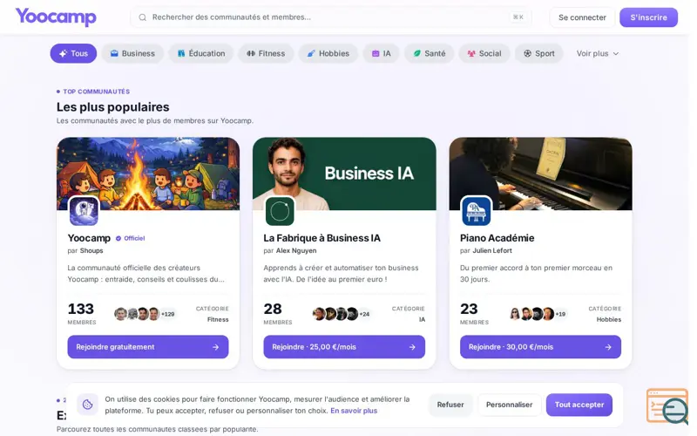The image size is (697, 436).
Task: Open author Julien Lefort profile
Action: coord(492,250)
